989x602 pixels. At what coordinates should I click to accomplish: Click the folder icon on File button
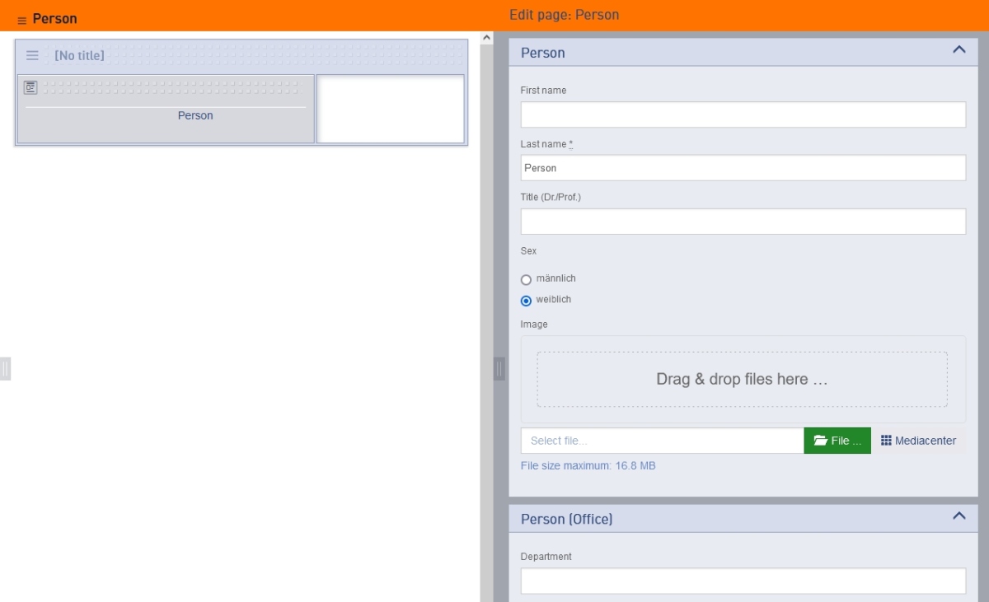[820, 441]
